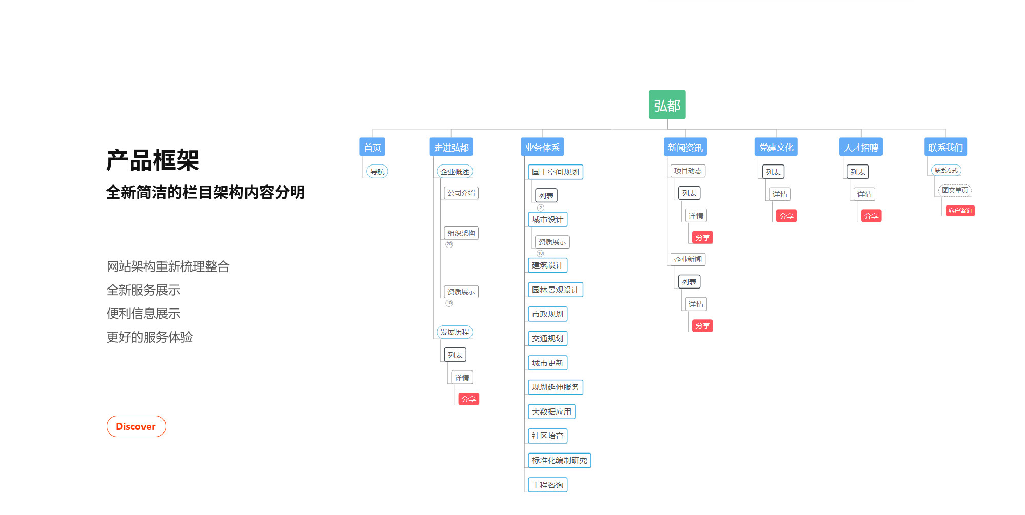The image size is (1025, 515).
Task: Open the 人才招聘 top-level node
Action: tap(860, 148)
